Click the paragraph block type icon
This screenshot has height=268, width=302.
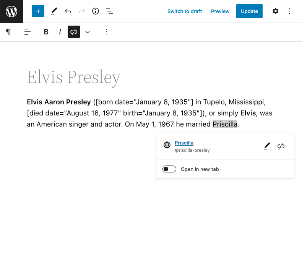pos(9,32)
